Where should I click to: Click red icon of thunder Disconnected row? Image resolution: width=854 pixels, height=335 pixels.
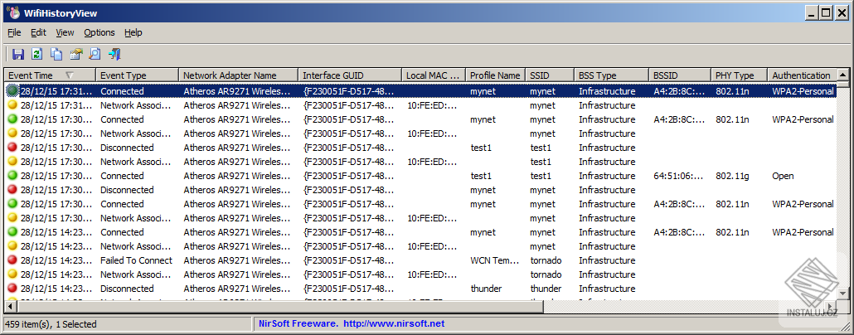point(12,289)
